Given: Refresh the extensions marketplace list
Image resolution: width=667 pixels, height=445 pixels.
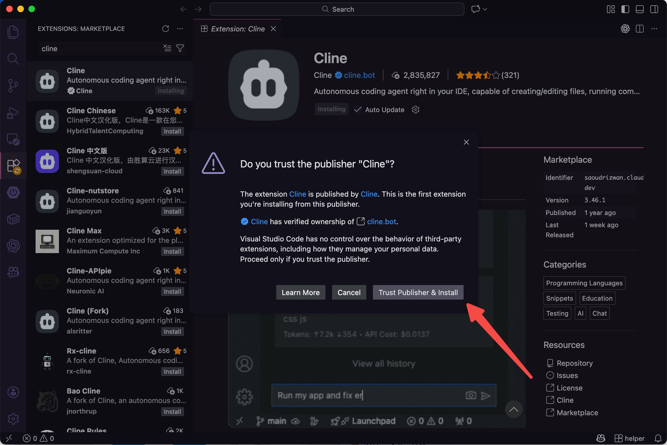Looking at the screenshot, I should (166, 29).
